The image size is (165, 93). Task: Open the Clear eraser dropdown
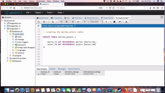[x=120, y=22]
